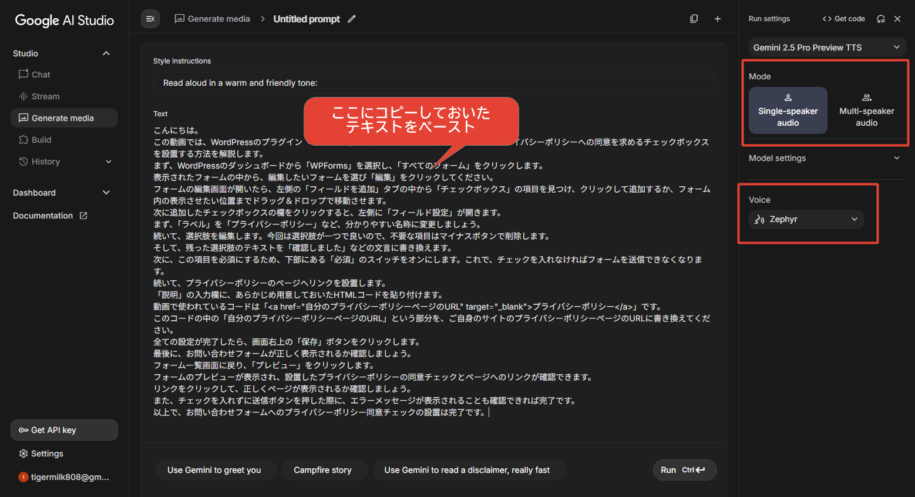Click inside the Japanese Text area
915x497 pixels.
433,271
